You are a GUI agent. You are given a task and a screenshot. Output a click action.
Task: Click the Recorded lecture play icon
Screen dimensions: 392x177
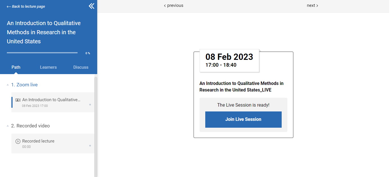18,141
